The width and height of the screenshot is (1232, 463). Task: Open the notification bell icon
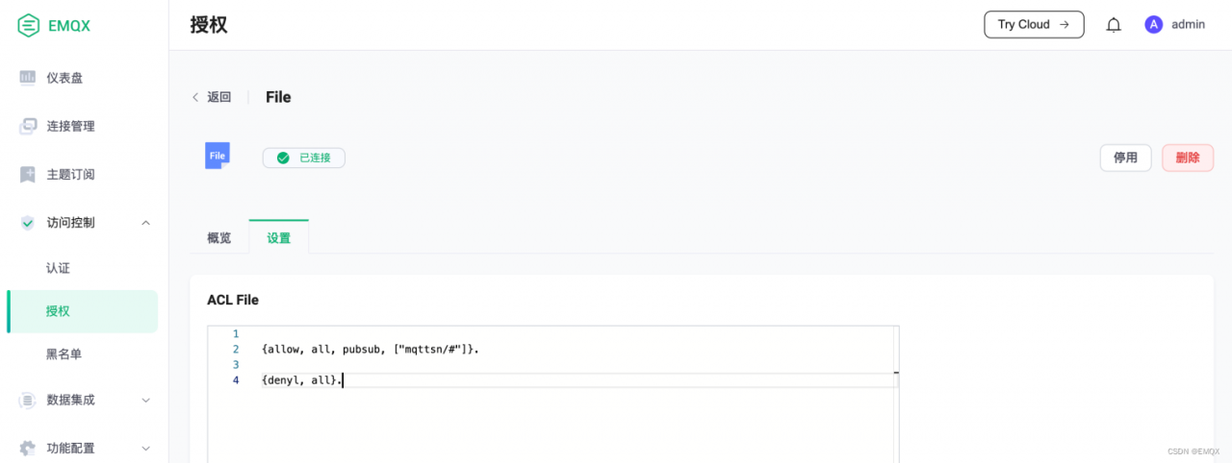pos(1114,25)
